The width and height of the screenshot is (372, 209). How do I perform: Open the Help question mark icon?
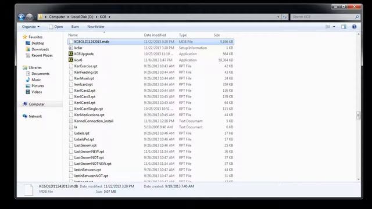point(354,27)
